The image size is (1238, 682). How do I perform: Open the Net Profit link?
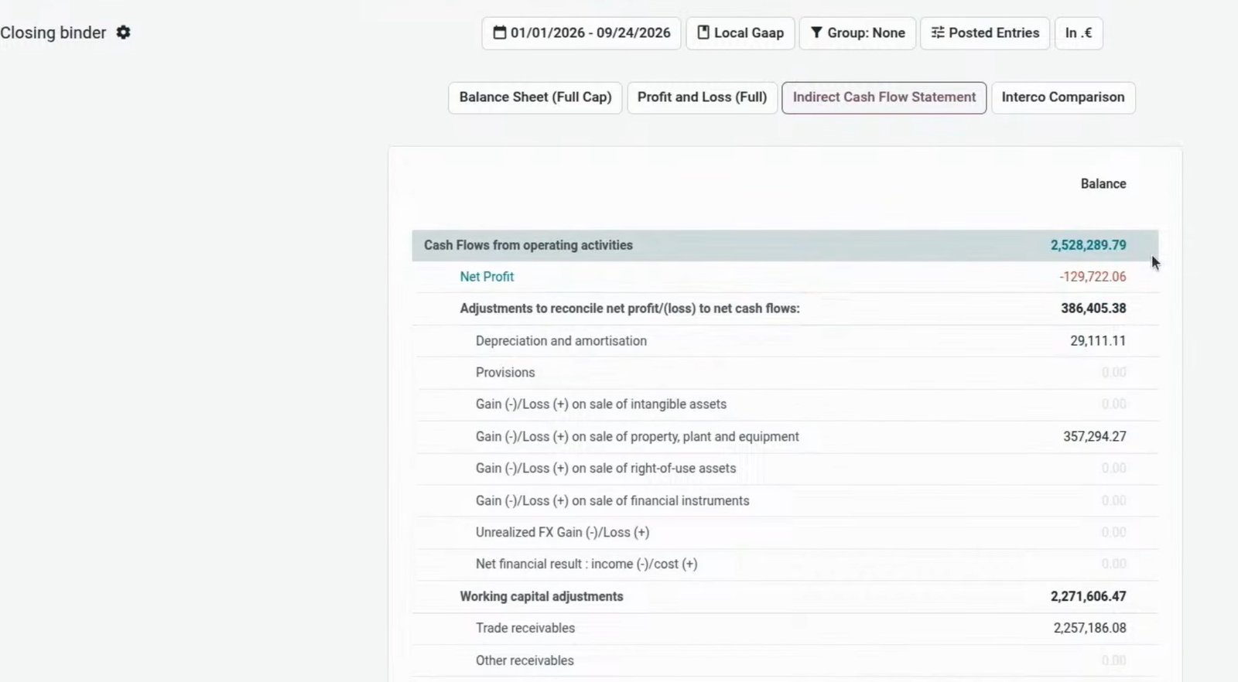click(x=487, y=277)
